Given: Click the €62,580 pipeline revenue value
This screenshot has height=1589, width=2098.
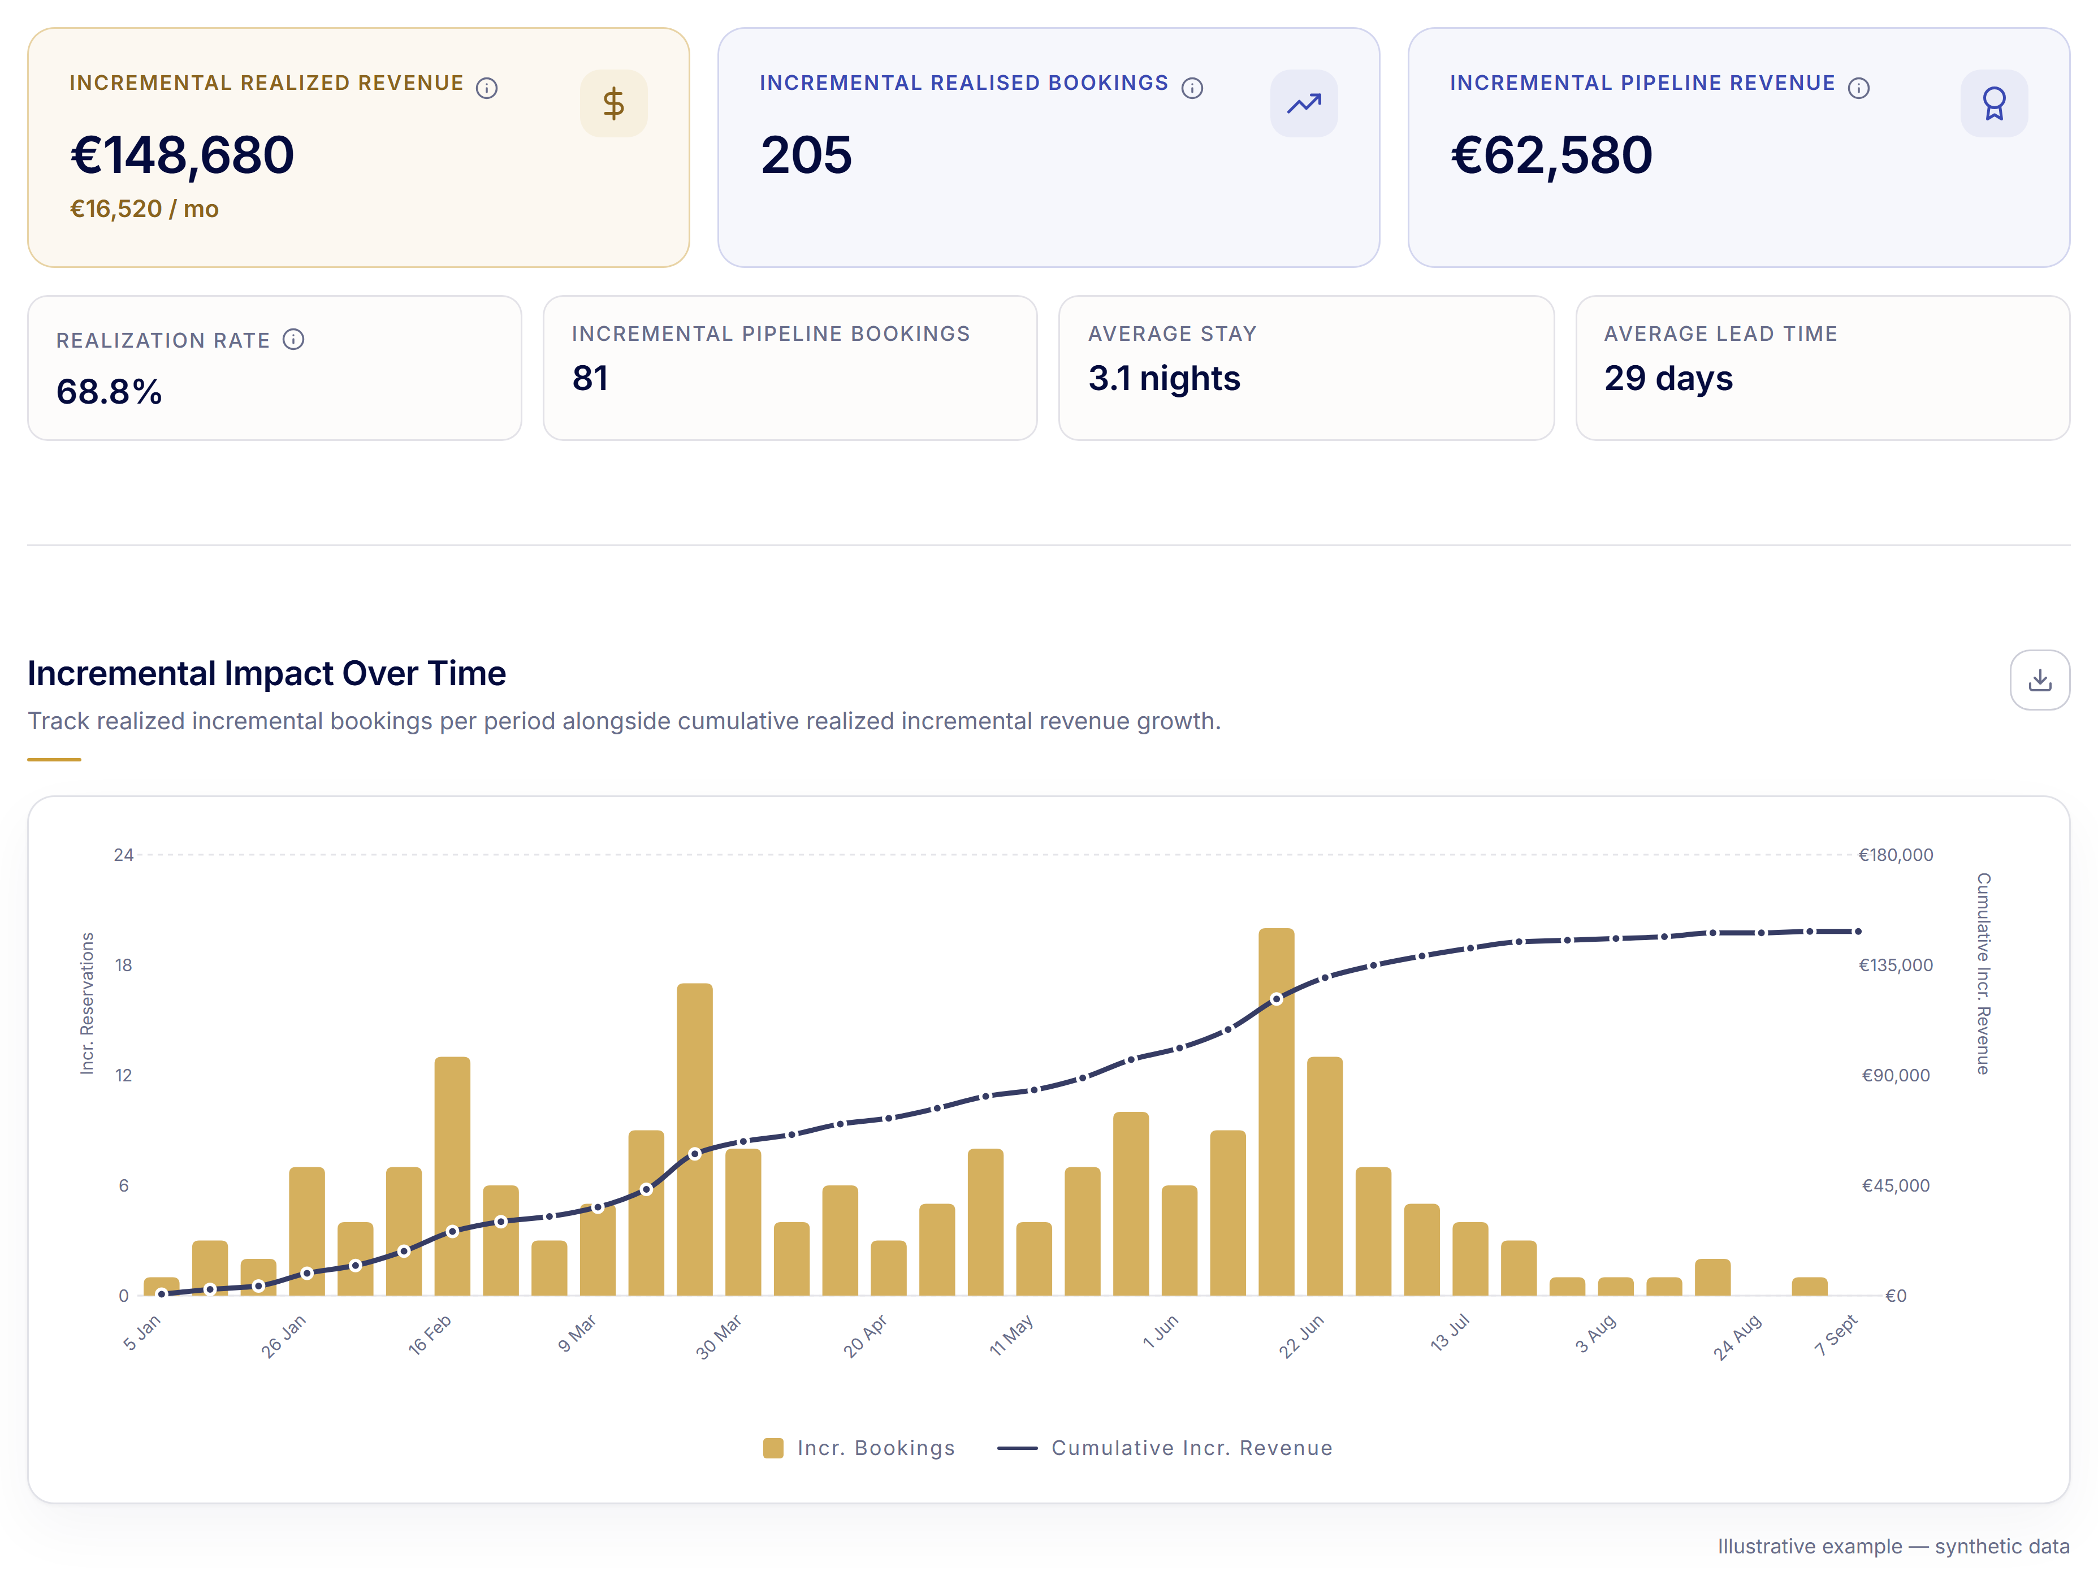Looking at the screenshot, I should [x=1551, y=155].
